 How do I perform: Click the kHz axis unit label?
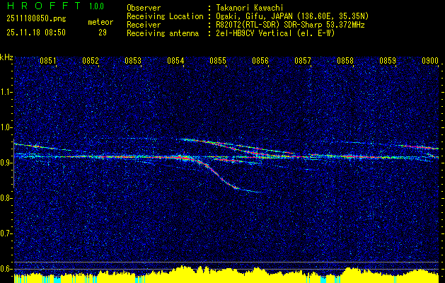[6, 57]
